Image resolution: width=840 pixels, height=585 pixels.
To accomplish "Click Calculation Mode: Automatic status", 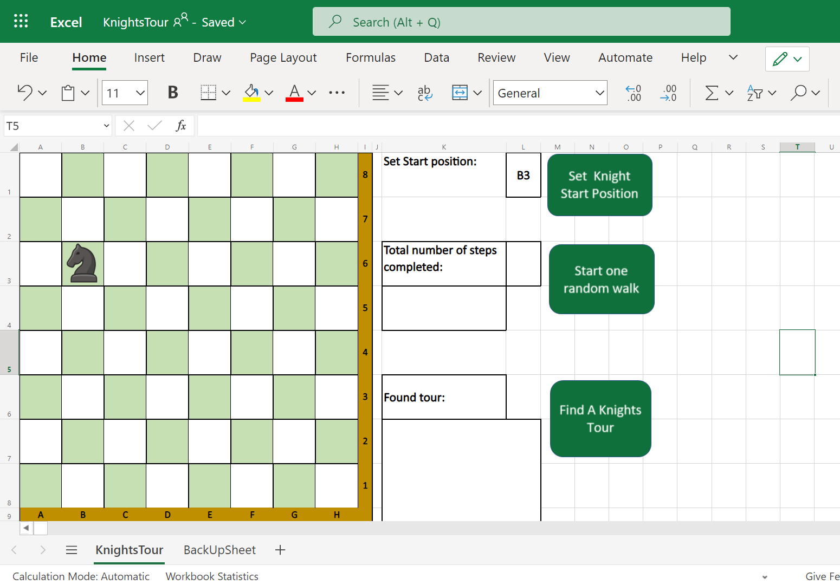I will [81, 576].
